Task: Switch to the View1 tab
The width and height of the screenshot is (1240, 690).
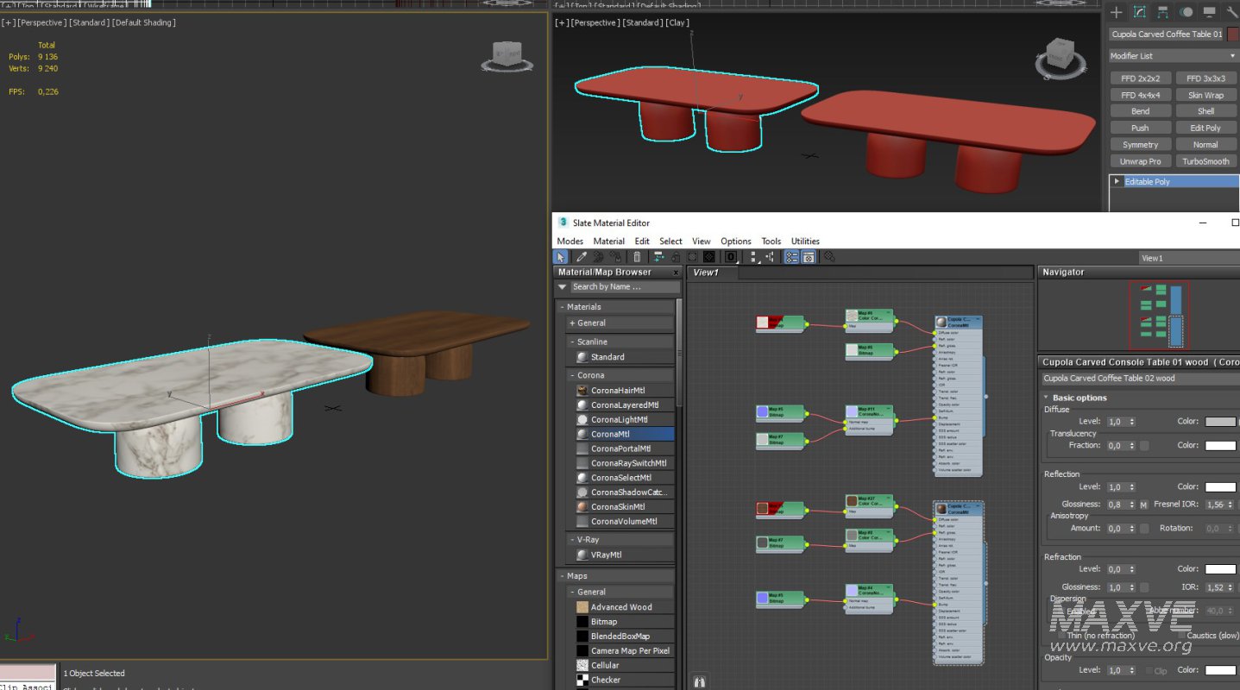Action: pyautogui.click(x=706, y=273)
